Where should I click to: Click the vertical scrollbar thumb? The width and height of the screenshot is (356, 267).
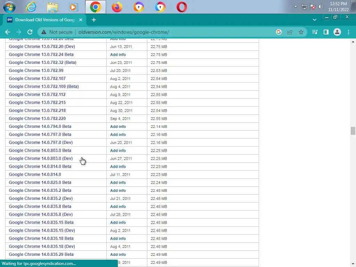pos(353,131)
